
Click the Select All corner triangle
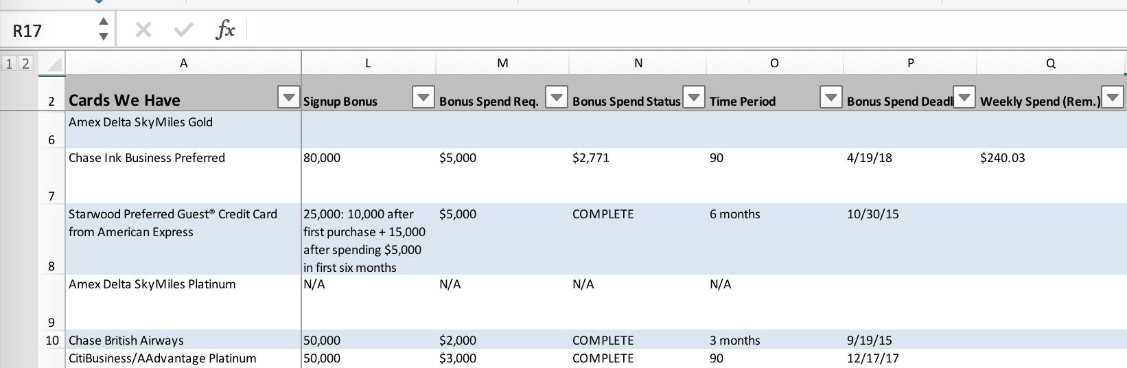coord(52,65)
